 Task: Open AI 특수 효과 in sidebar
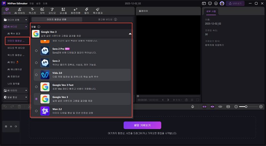pos(14,34)
